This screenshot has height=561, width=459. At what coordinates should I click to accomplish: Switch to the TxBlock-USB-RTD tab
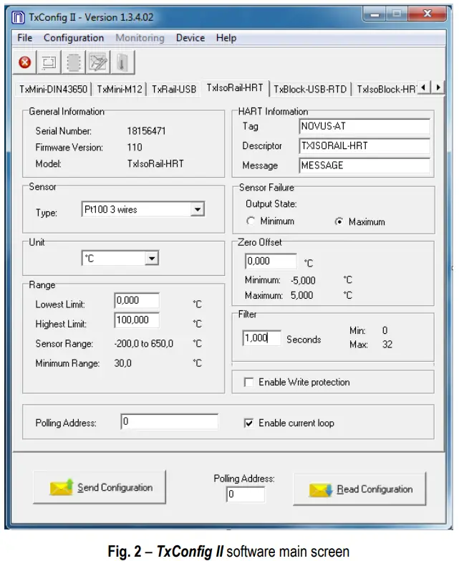(310, 89)
